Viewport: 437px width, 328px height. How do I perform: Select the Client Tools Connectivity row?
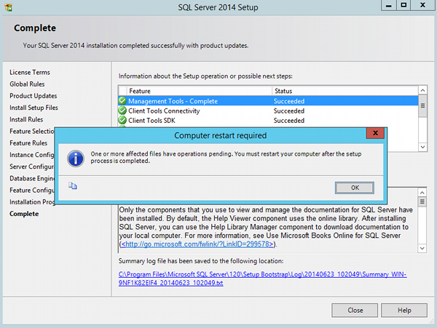pos(268,111)
